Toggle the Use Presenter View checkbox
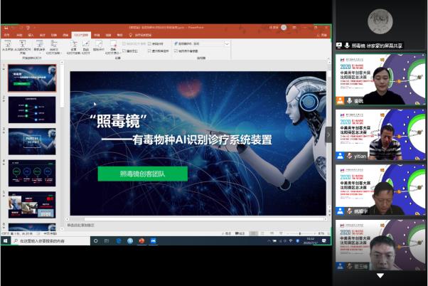Viewport: 428px width, 286px height. [175, 51]
